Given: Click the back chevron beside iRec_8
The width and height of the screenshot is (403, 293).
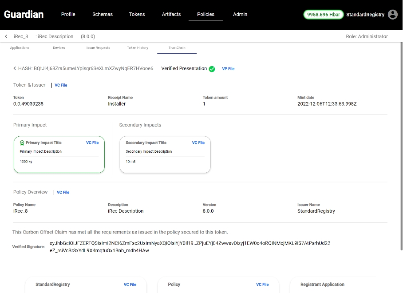Looking at the screenshot, I should click(6, 36).
